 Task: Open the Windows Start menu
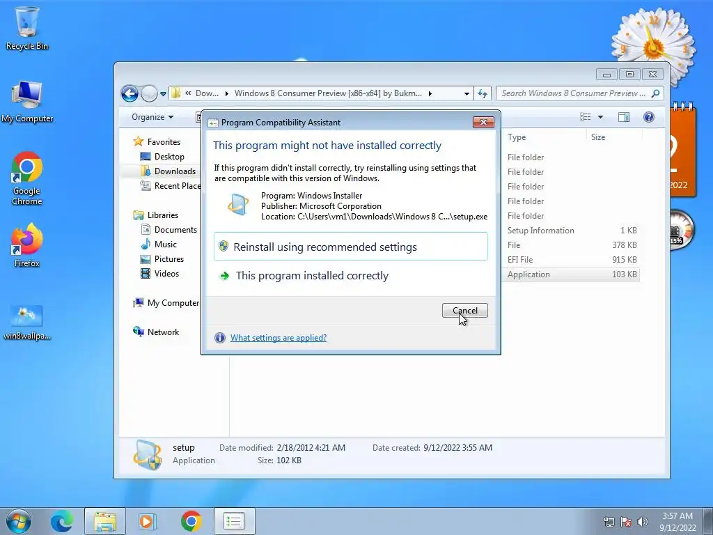pos(19,521)
